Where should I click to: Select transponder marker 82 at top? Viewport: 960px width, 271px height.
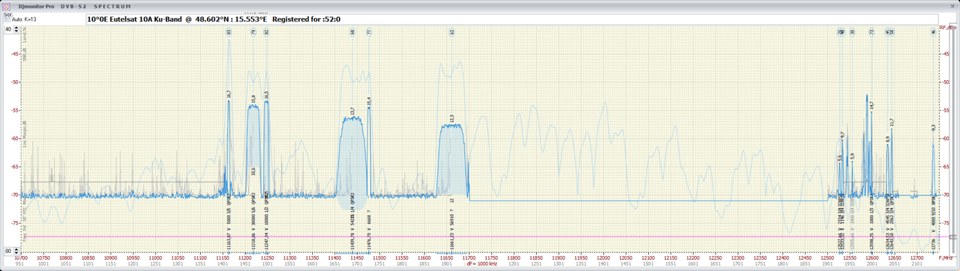266,32
